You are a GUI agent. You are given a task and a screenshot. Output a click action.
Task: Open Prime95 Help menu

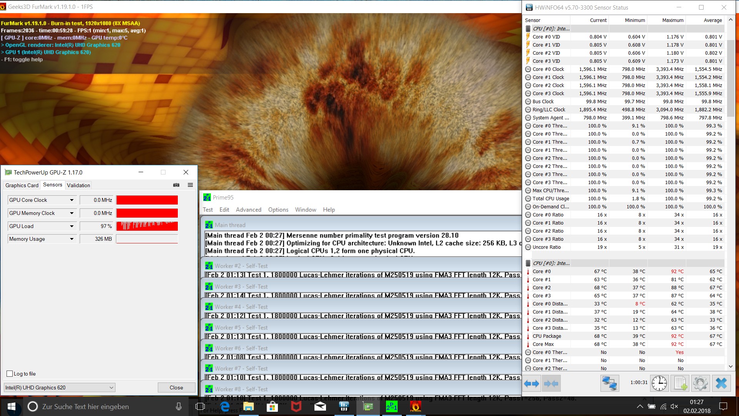click(x=329, y=210)
